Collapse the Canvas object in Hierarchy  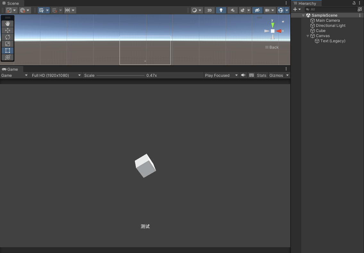308,36
